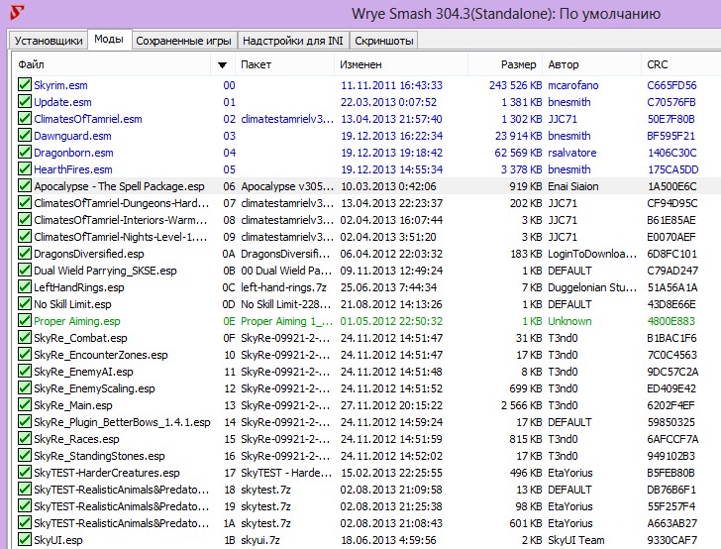Select SkyUI.esp file name
This screenshot has height=549, width=721.
(58, 540)
